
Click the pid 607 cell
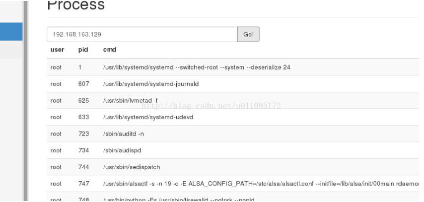pyautogui.click(x=83, y=84)
